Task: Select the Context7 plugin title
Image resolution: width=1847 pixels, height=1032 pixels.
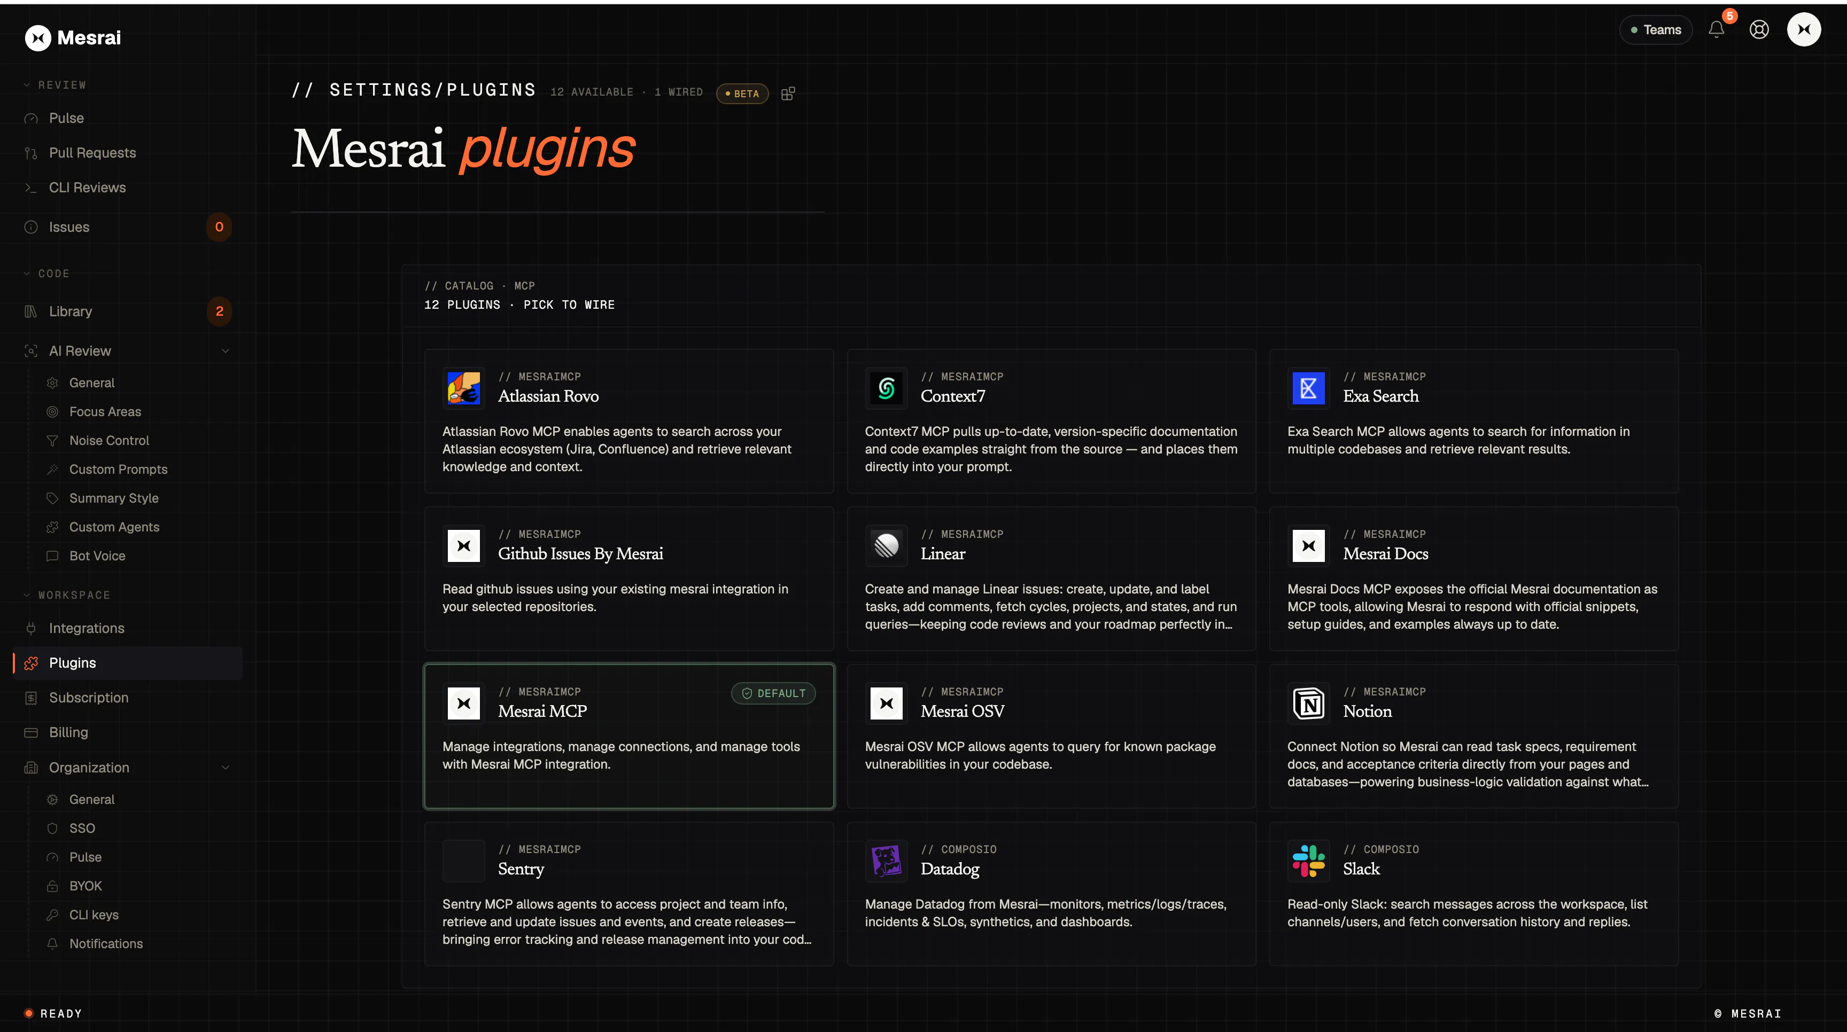Action: (x=953, y=396)
